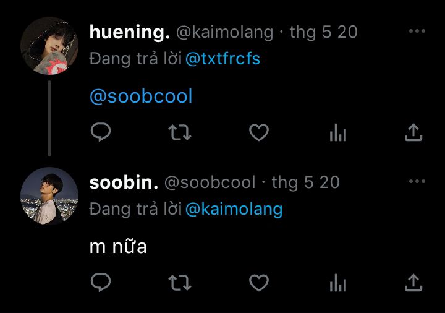Open huening. display name profile
Image resolution: width=445 pixels, height=313 pixels.
pyautogui.click(x=130, y=32)
